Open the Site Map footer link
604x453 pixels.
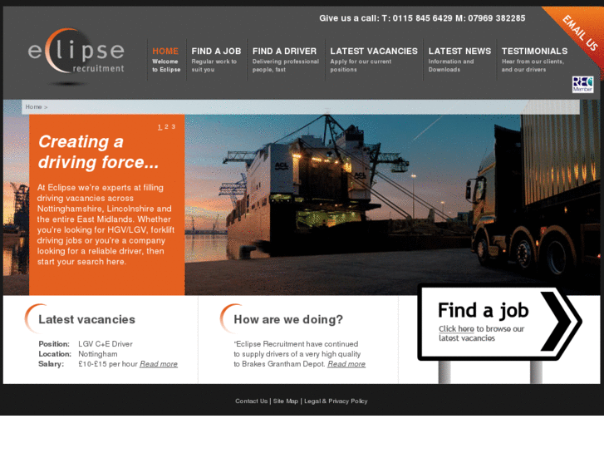[286, 401]
